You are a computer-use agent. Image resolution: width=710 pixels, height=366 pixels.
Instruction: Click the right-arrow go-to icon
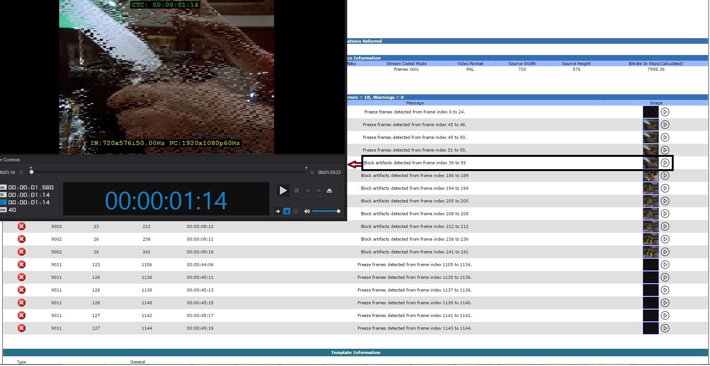pyautogui.click(x=278, y=211)
